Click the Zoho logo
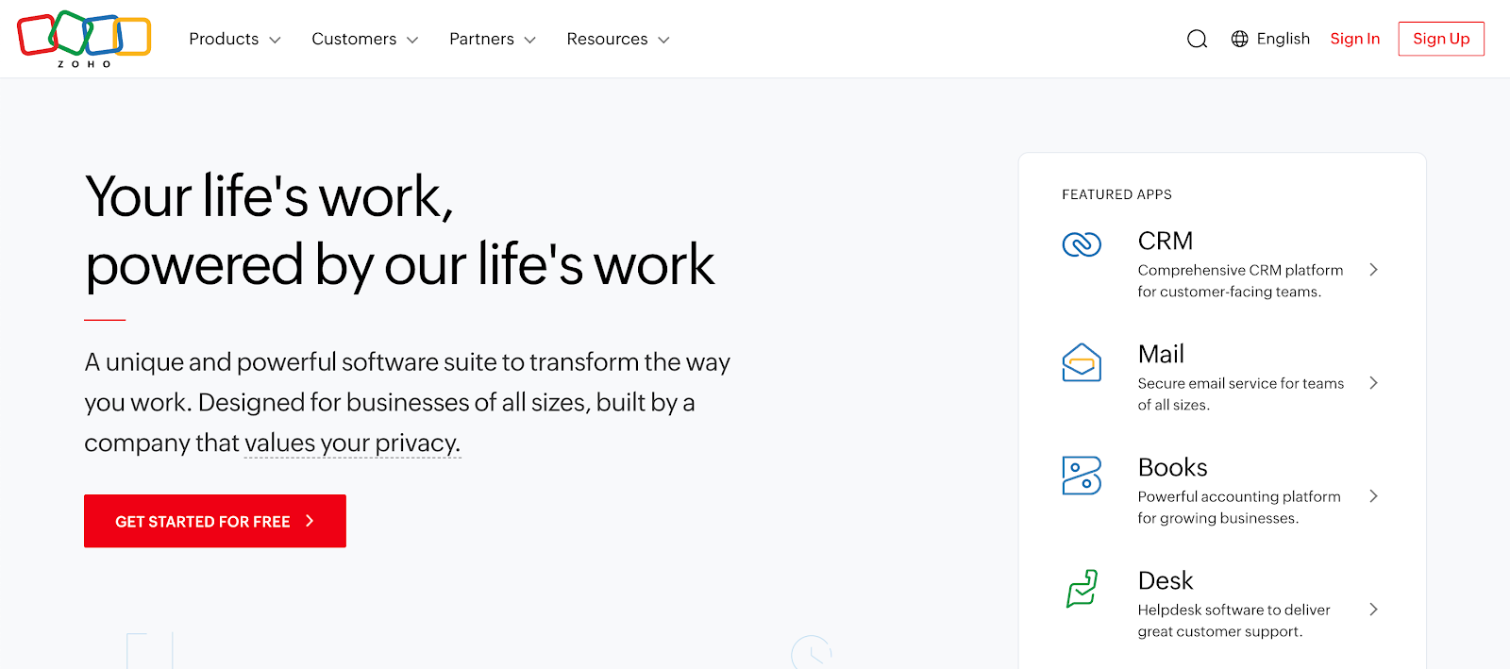Viewport: 1510px width, 669px height. [83, 38]
